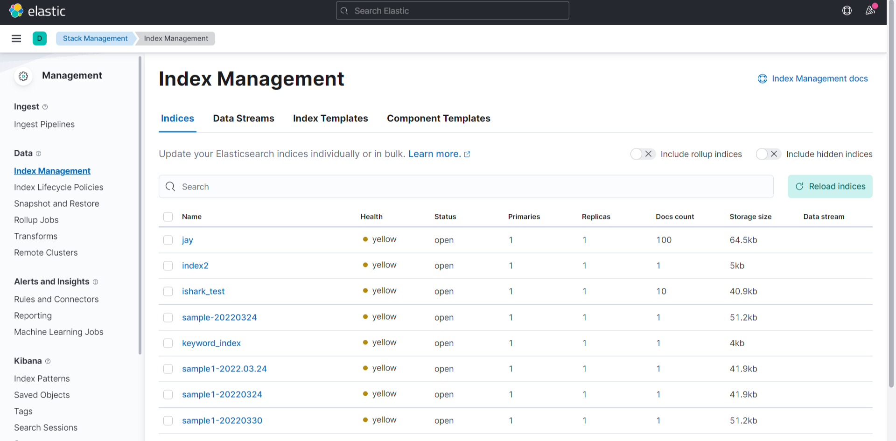This screenshot has height=441, width=896.
Task: Sort by Health column header
Action: [x=371, y=217]
